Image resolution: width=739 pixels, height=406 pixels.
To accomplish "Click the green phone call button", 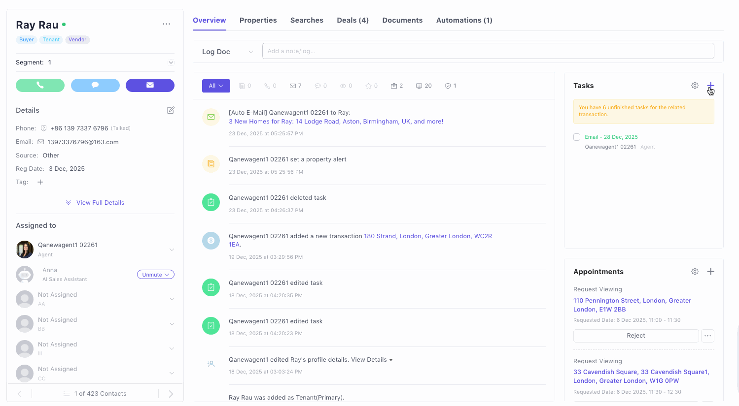I will (x=40, y=85).
